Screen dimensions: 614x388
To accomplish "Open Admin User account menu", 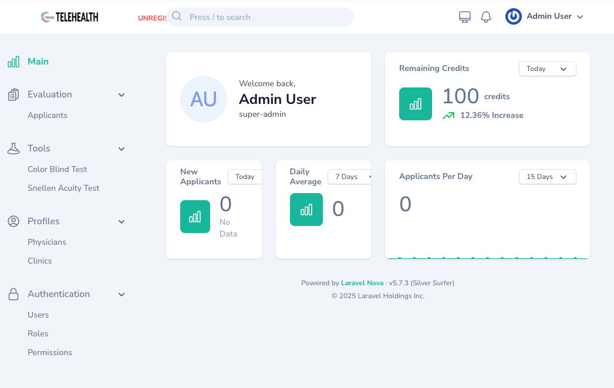I will click(555, 16).
